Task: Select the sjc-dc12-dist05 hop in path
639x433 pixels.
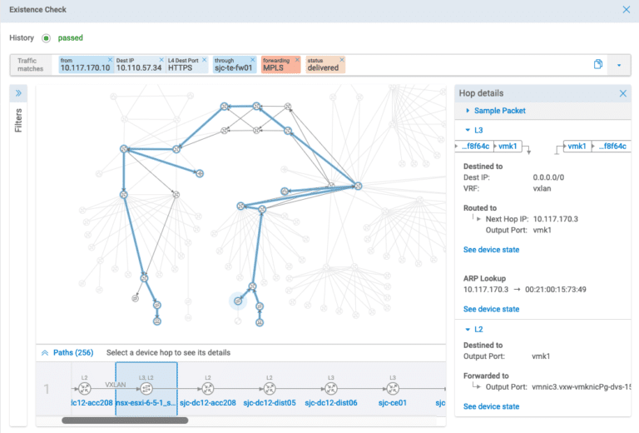Action: tap(270, 389)
